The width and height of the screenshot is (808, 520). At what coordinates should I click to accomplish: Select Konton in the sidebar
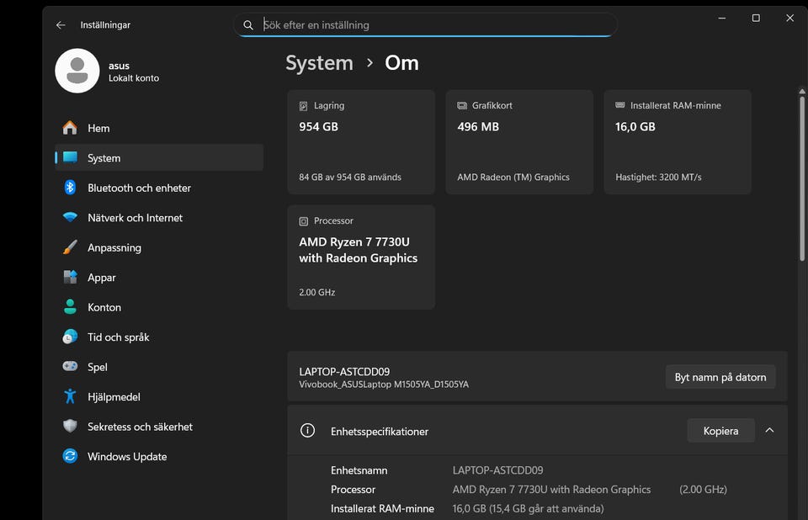point(104,308)
